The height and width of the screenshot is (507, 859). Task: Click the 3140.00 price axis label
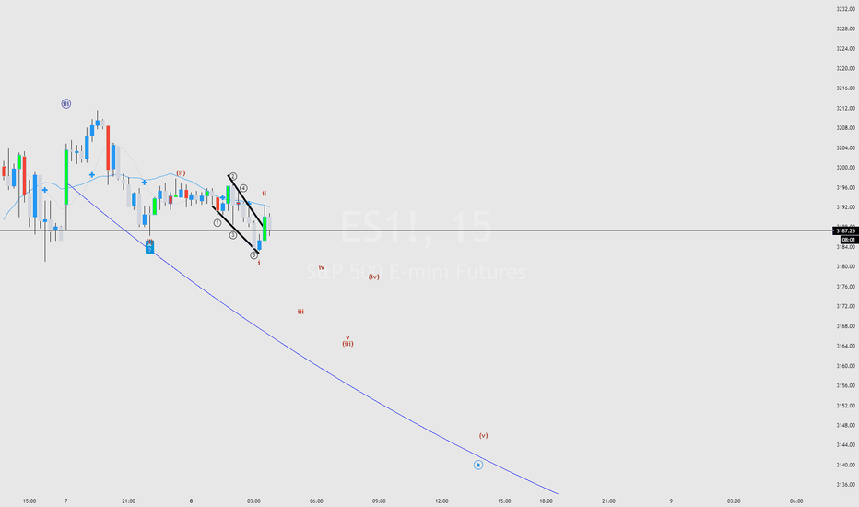[x=846, y=465]
